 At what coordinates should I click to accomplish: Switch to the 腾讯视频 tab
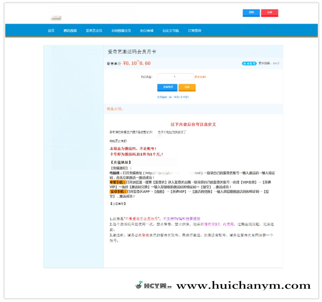coord(70,31)
